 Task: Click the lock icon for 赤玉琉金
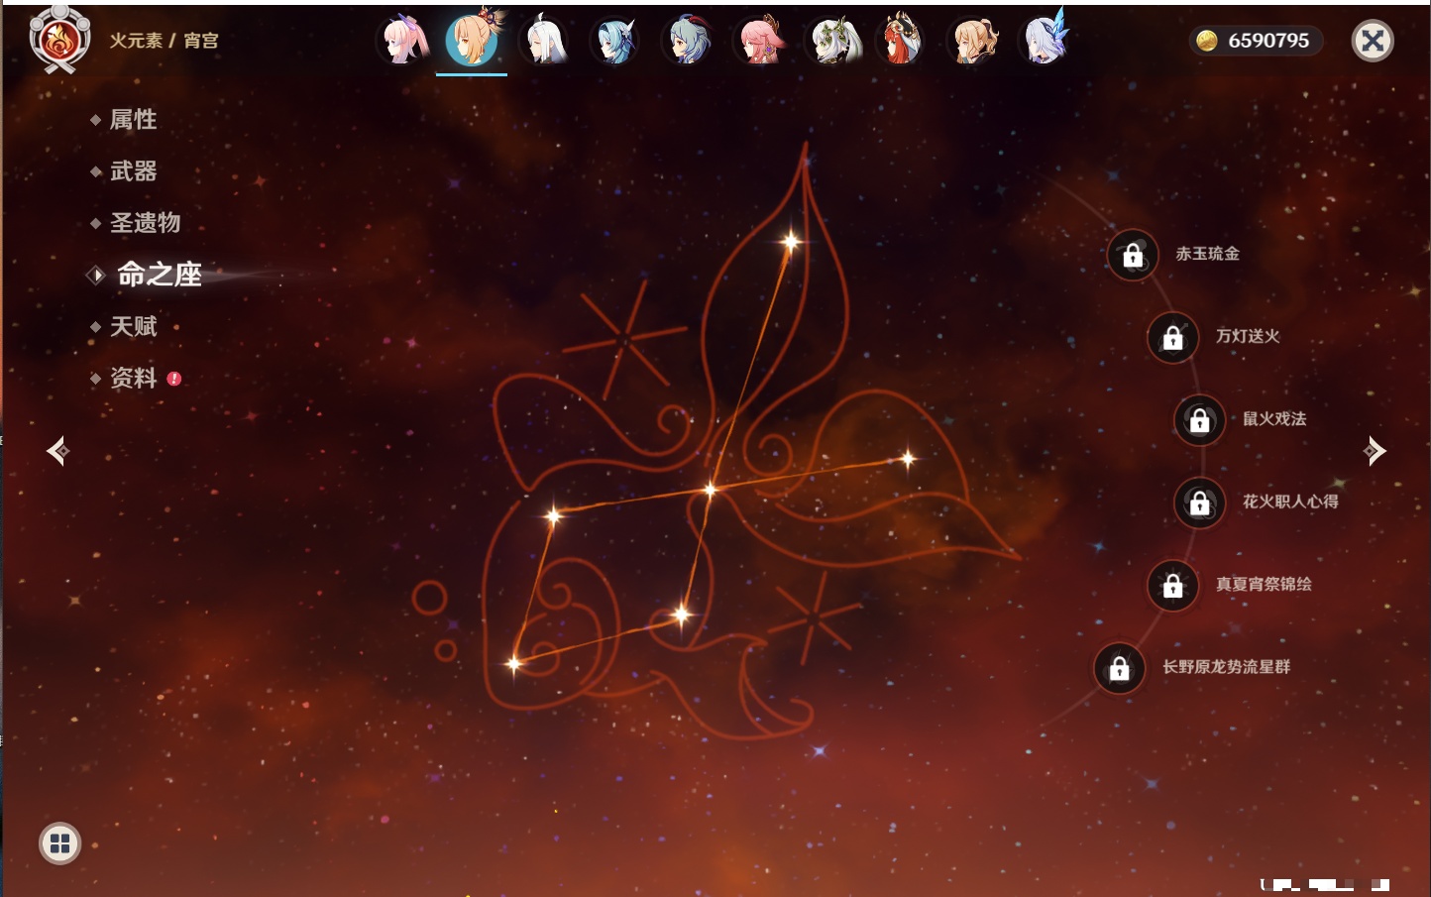click(x=1133, y=255)
